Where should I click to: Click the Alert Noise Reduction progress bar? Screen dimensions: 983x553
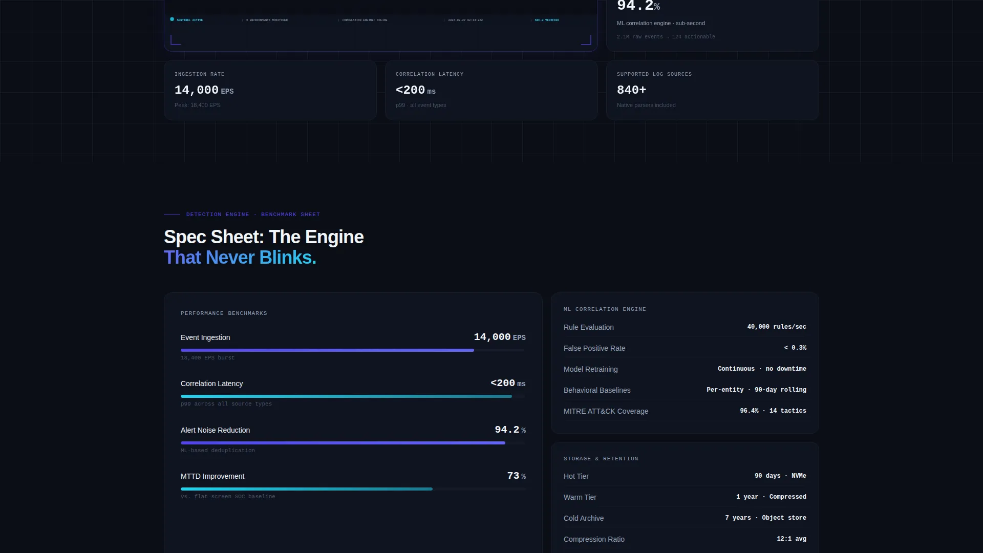tap(353, 443)
